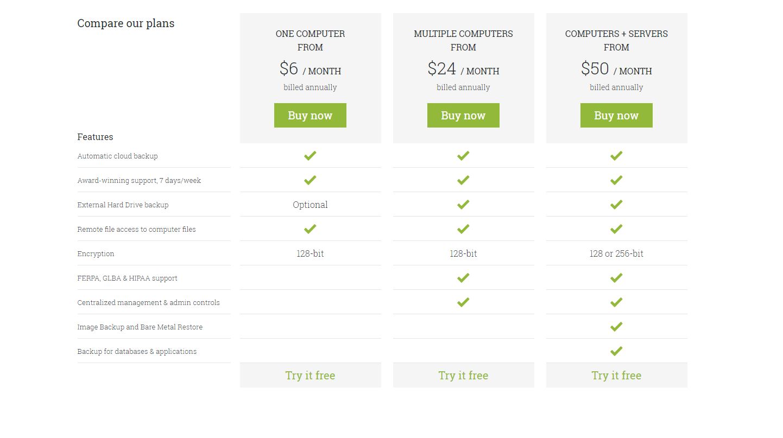Click the Centralized management checkmark under Computers + Servers
Image resolution: width=783 pixels, height=438 pixels.
pyautogui.click(x=616, y=302)
